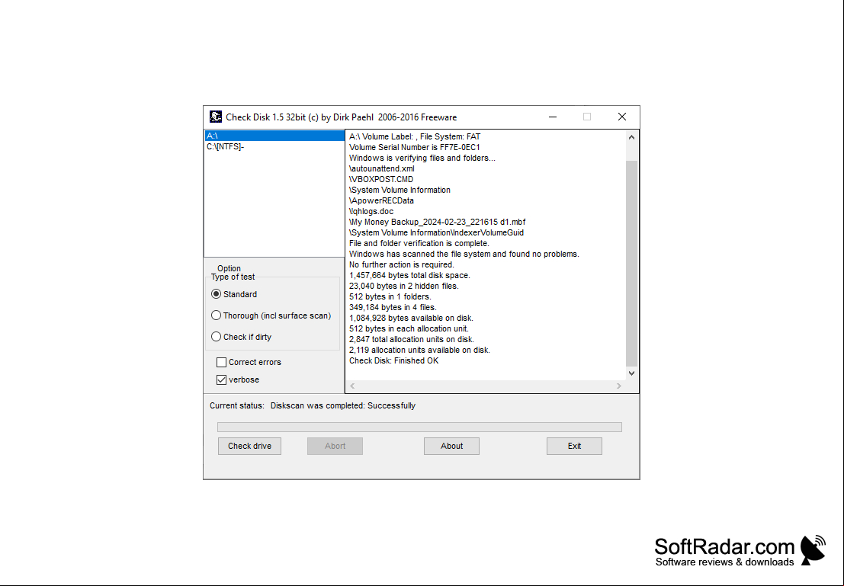Click the vertical scrollbar thumb in log
Image resolution: width=844 pixels, height=586 pixels.
coord(632,263)
